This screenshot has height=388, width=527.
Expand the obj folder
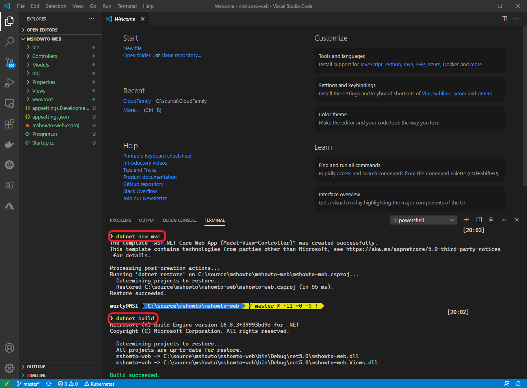point(60,73)
